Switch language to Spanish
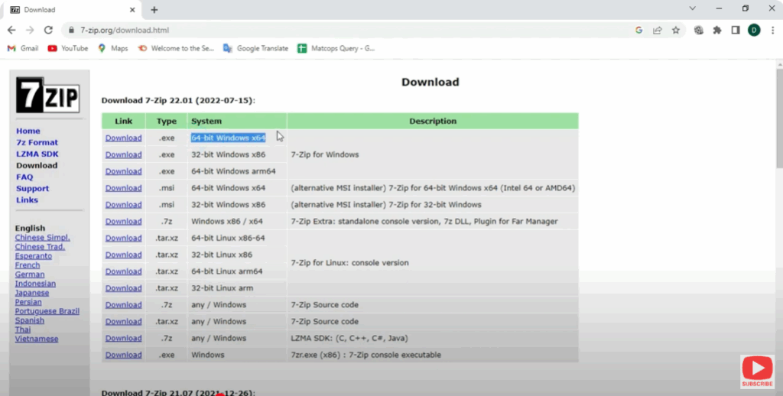This screenshot has width=783, height=396. coord(30,320)
